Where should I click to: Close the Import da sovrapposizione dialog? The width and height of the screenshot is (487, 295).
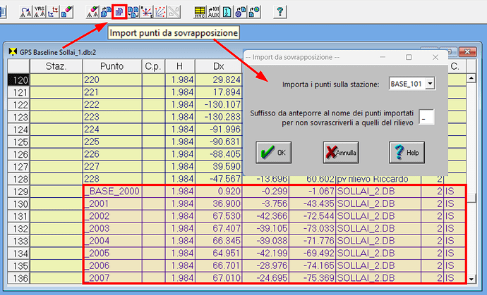(435, 57)
